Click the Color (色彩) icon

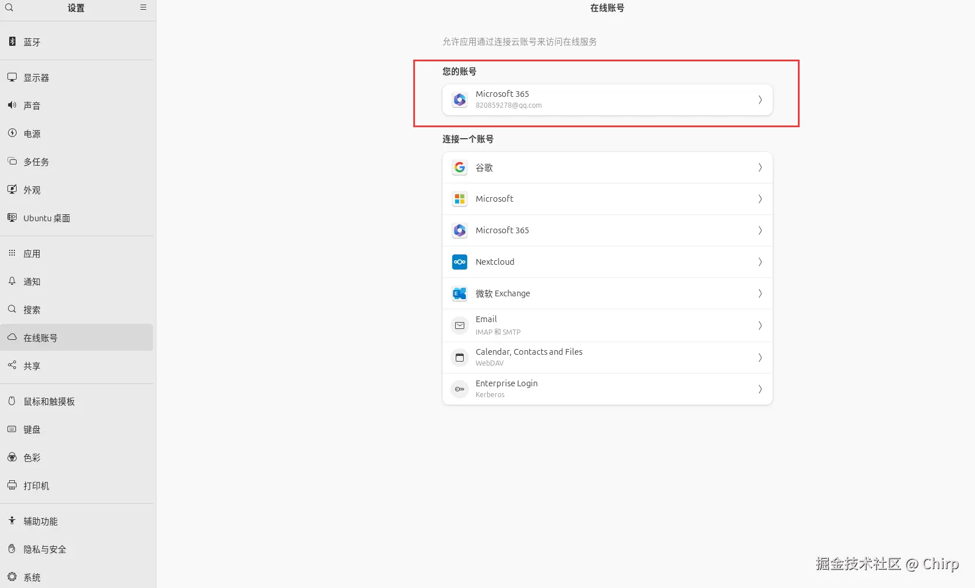click(x=12, y=457)
